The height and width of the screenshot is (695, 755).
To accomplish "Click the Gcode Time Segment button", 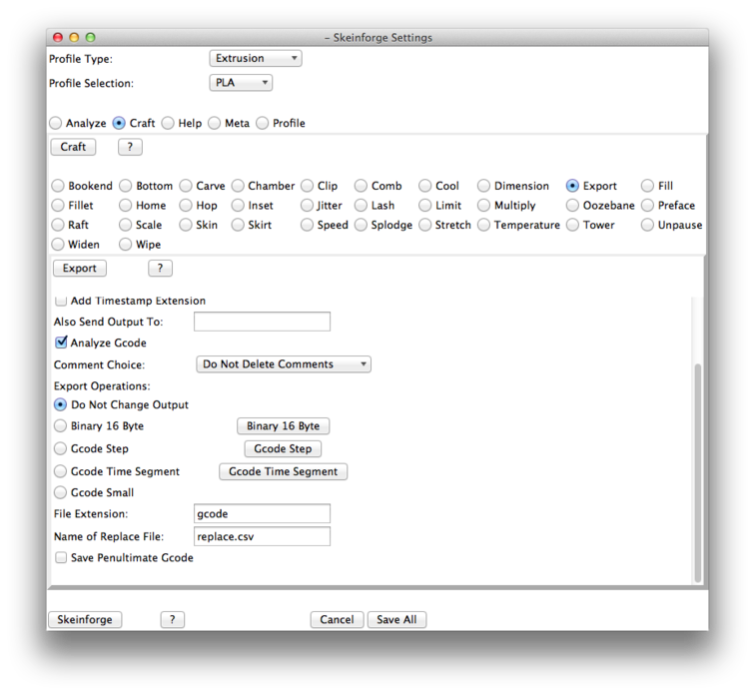I will tap(283, 471).
